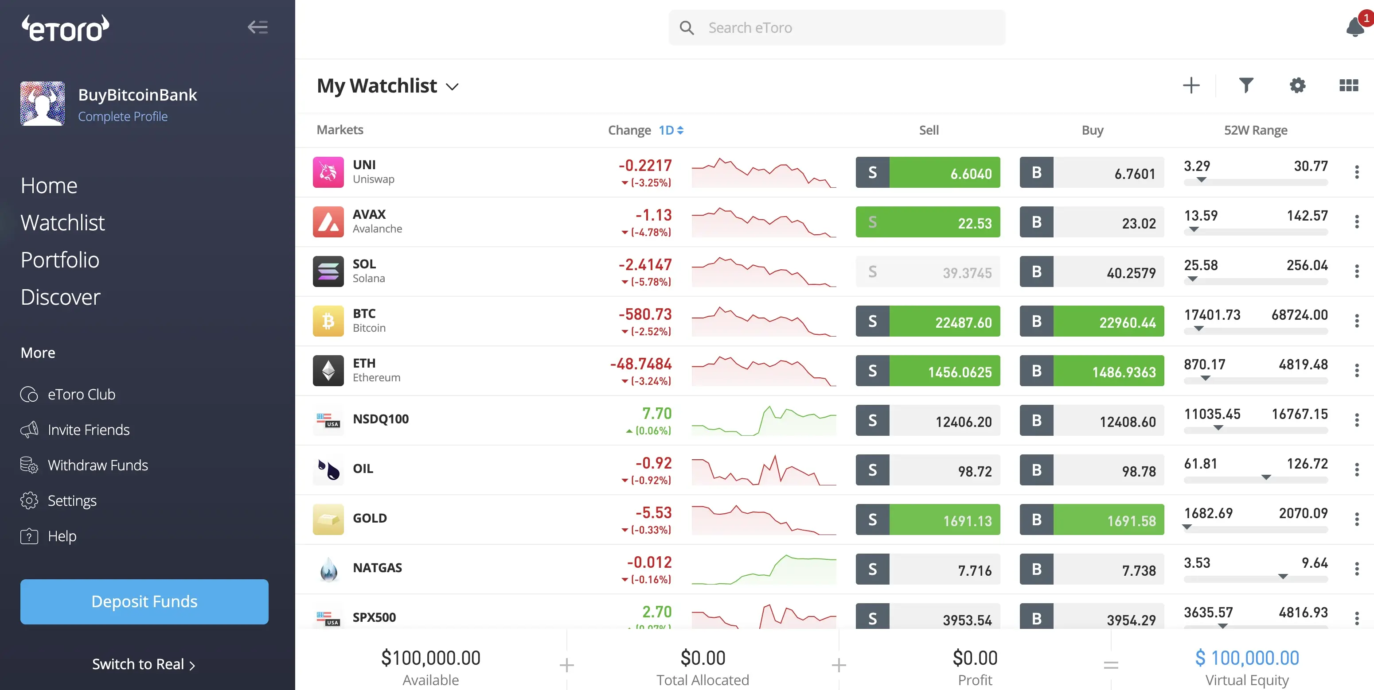Sell AVAX at 22.53
This screenshot has width=1374, height=690.
tap(928, 221)
